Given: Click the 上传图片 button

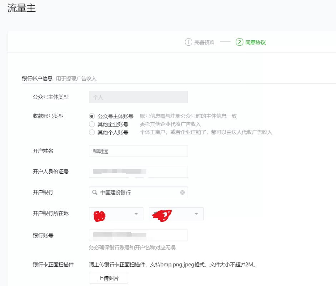Looking at the screenshot, I should (x=109, y=278).
